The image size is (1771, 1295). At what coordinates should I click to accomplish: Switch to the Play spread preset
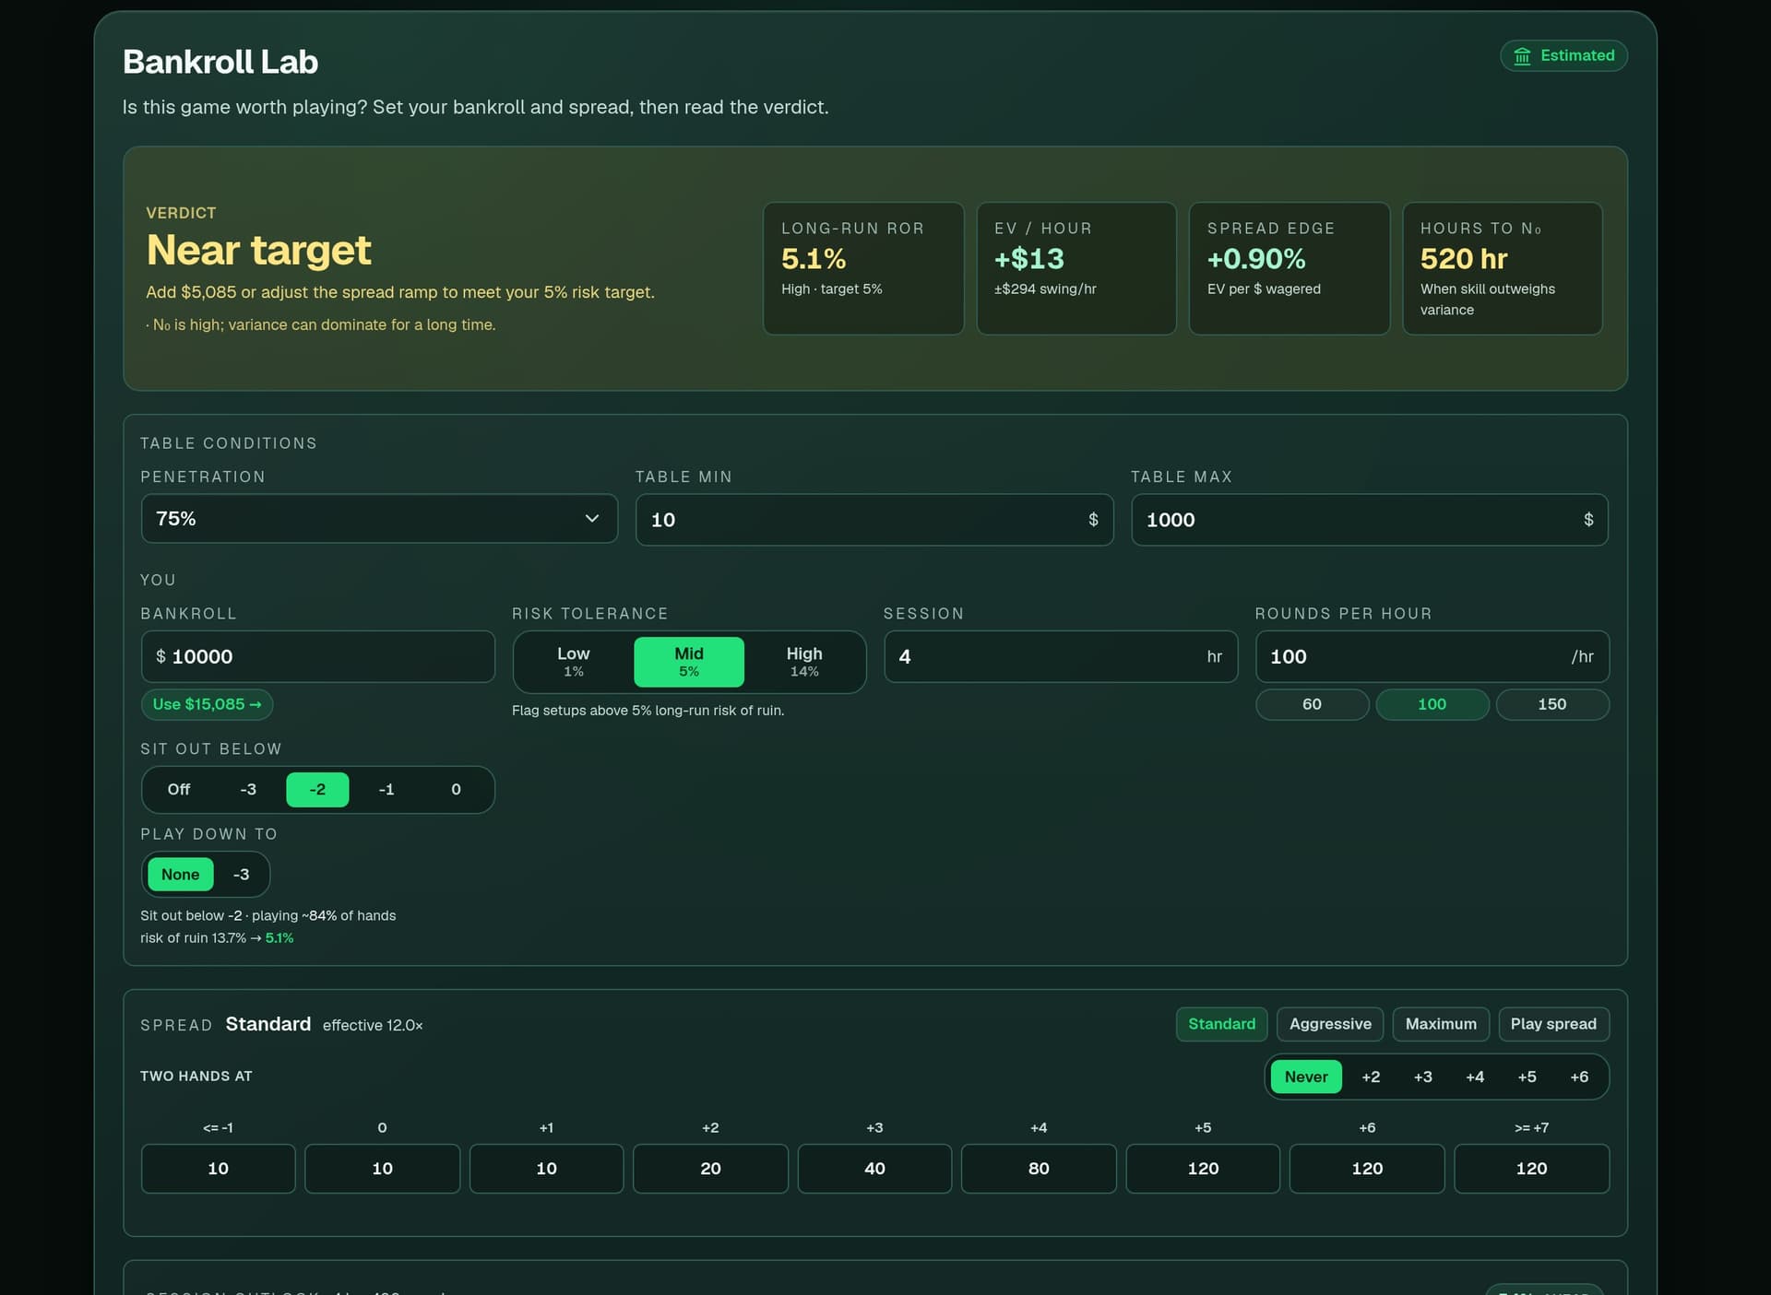click(1553, 1024)
